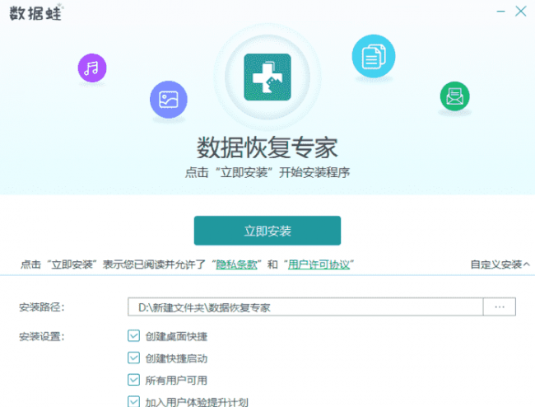Click the cyan documents icon

[x=374, y=56]
